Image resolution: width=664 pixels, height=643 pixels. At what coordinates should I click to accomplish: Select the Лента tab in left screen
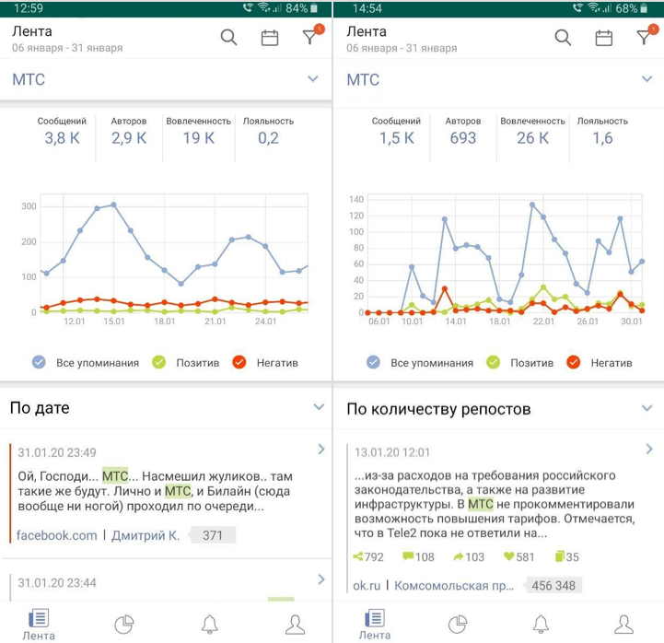coord(39,625)
